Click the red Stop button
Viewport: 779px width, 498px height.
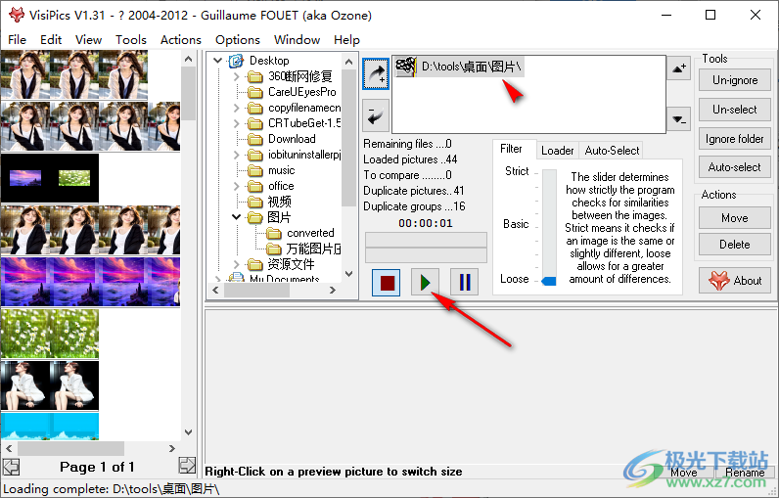387,283
